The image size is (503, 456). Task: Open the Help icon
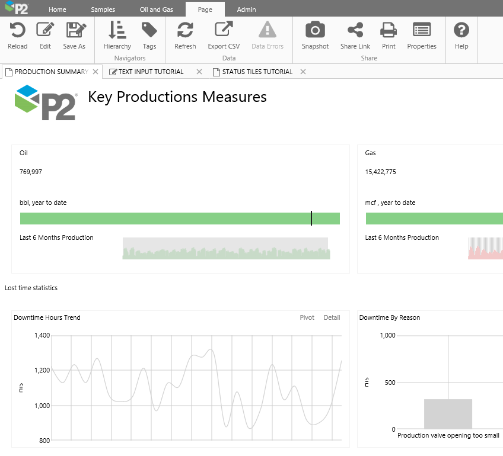point(461,31)
